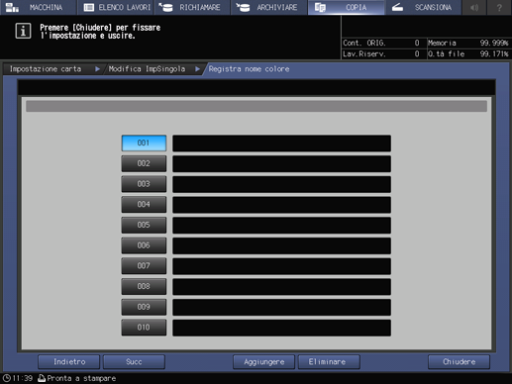Click the speaker volume icon
The image size is (512, 384).
click(x=474, y=7)
